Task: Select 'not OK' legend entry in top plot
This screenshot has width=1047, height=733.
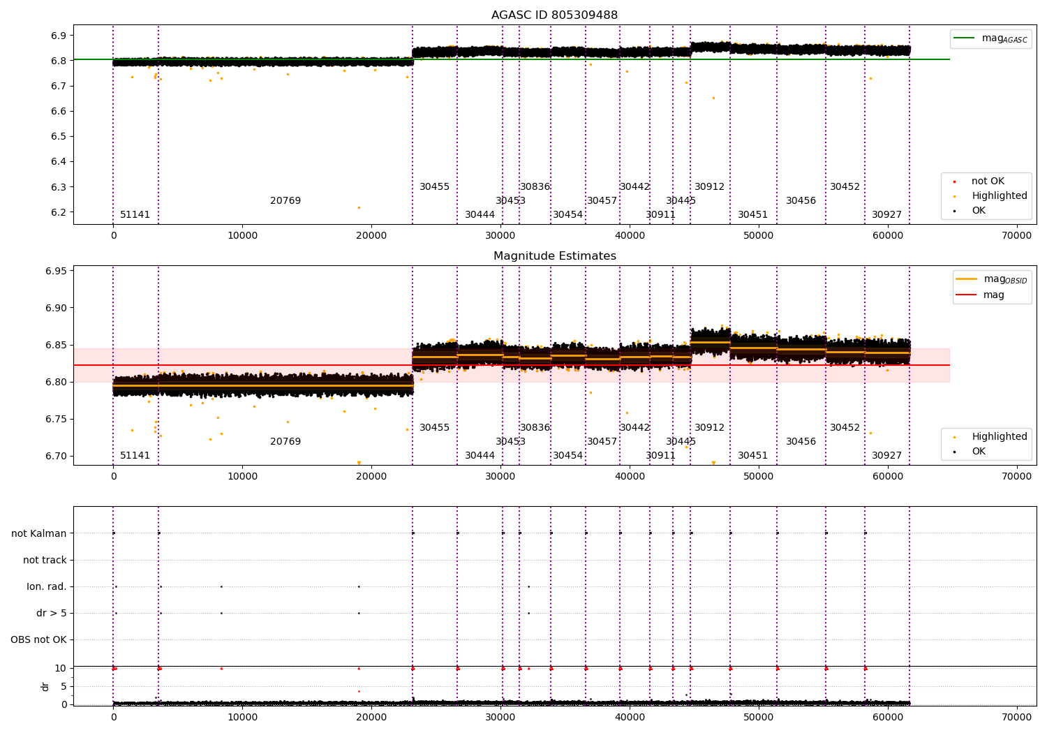Action: 979,182
